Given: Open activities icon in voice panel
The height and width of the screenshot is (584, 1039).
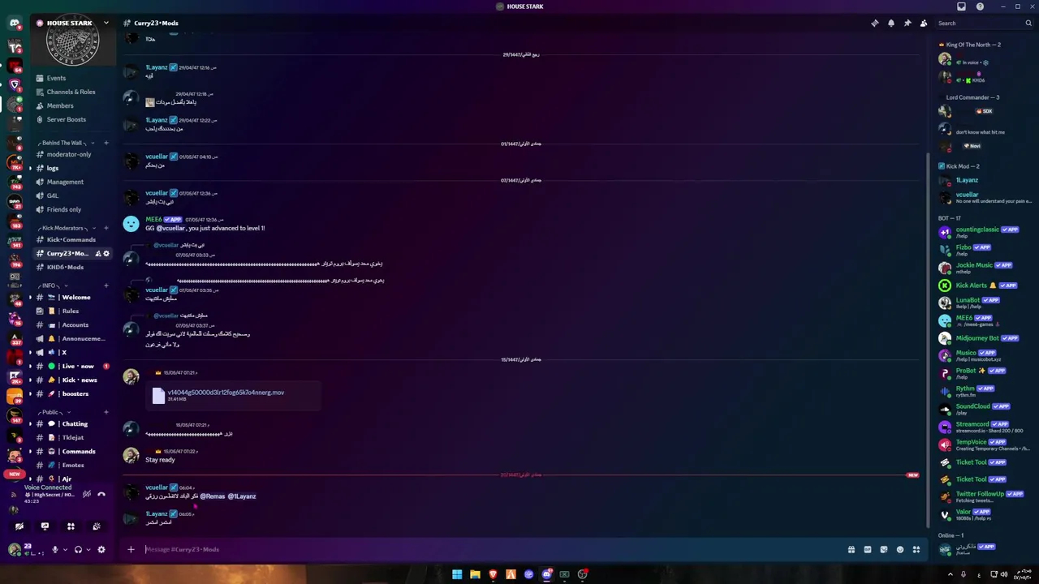Looking at the screenshot, I should (71, 526).
